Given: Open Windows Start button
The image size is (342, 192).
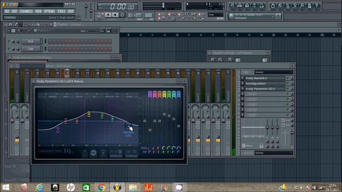Looking at the screenshot, I should coord(6,187).
